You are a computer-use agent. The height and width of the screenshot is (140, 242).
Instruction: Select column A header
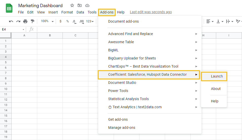tap(24, 36)
